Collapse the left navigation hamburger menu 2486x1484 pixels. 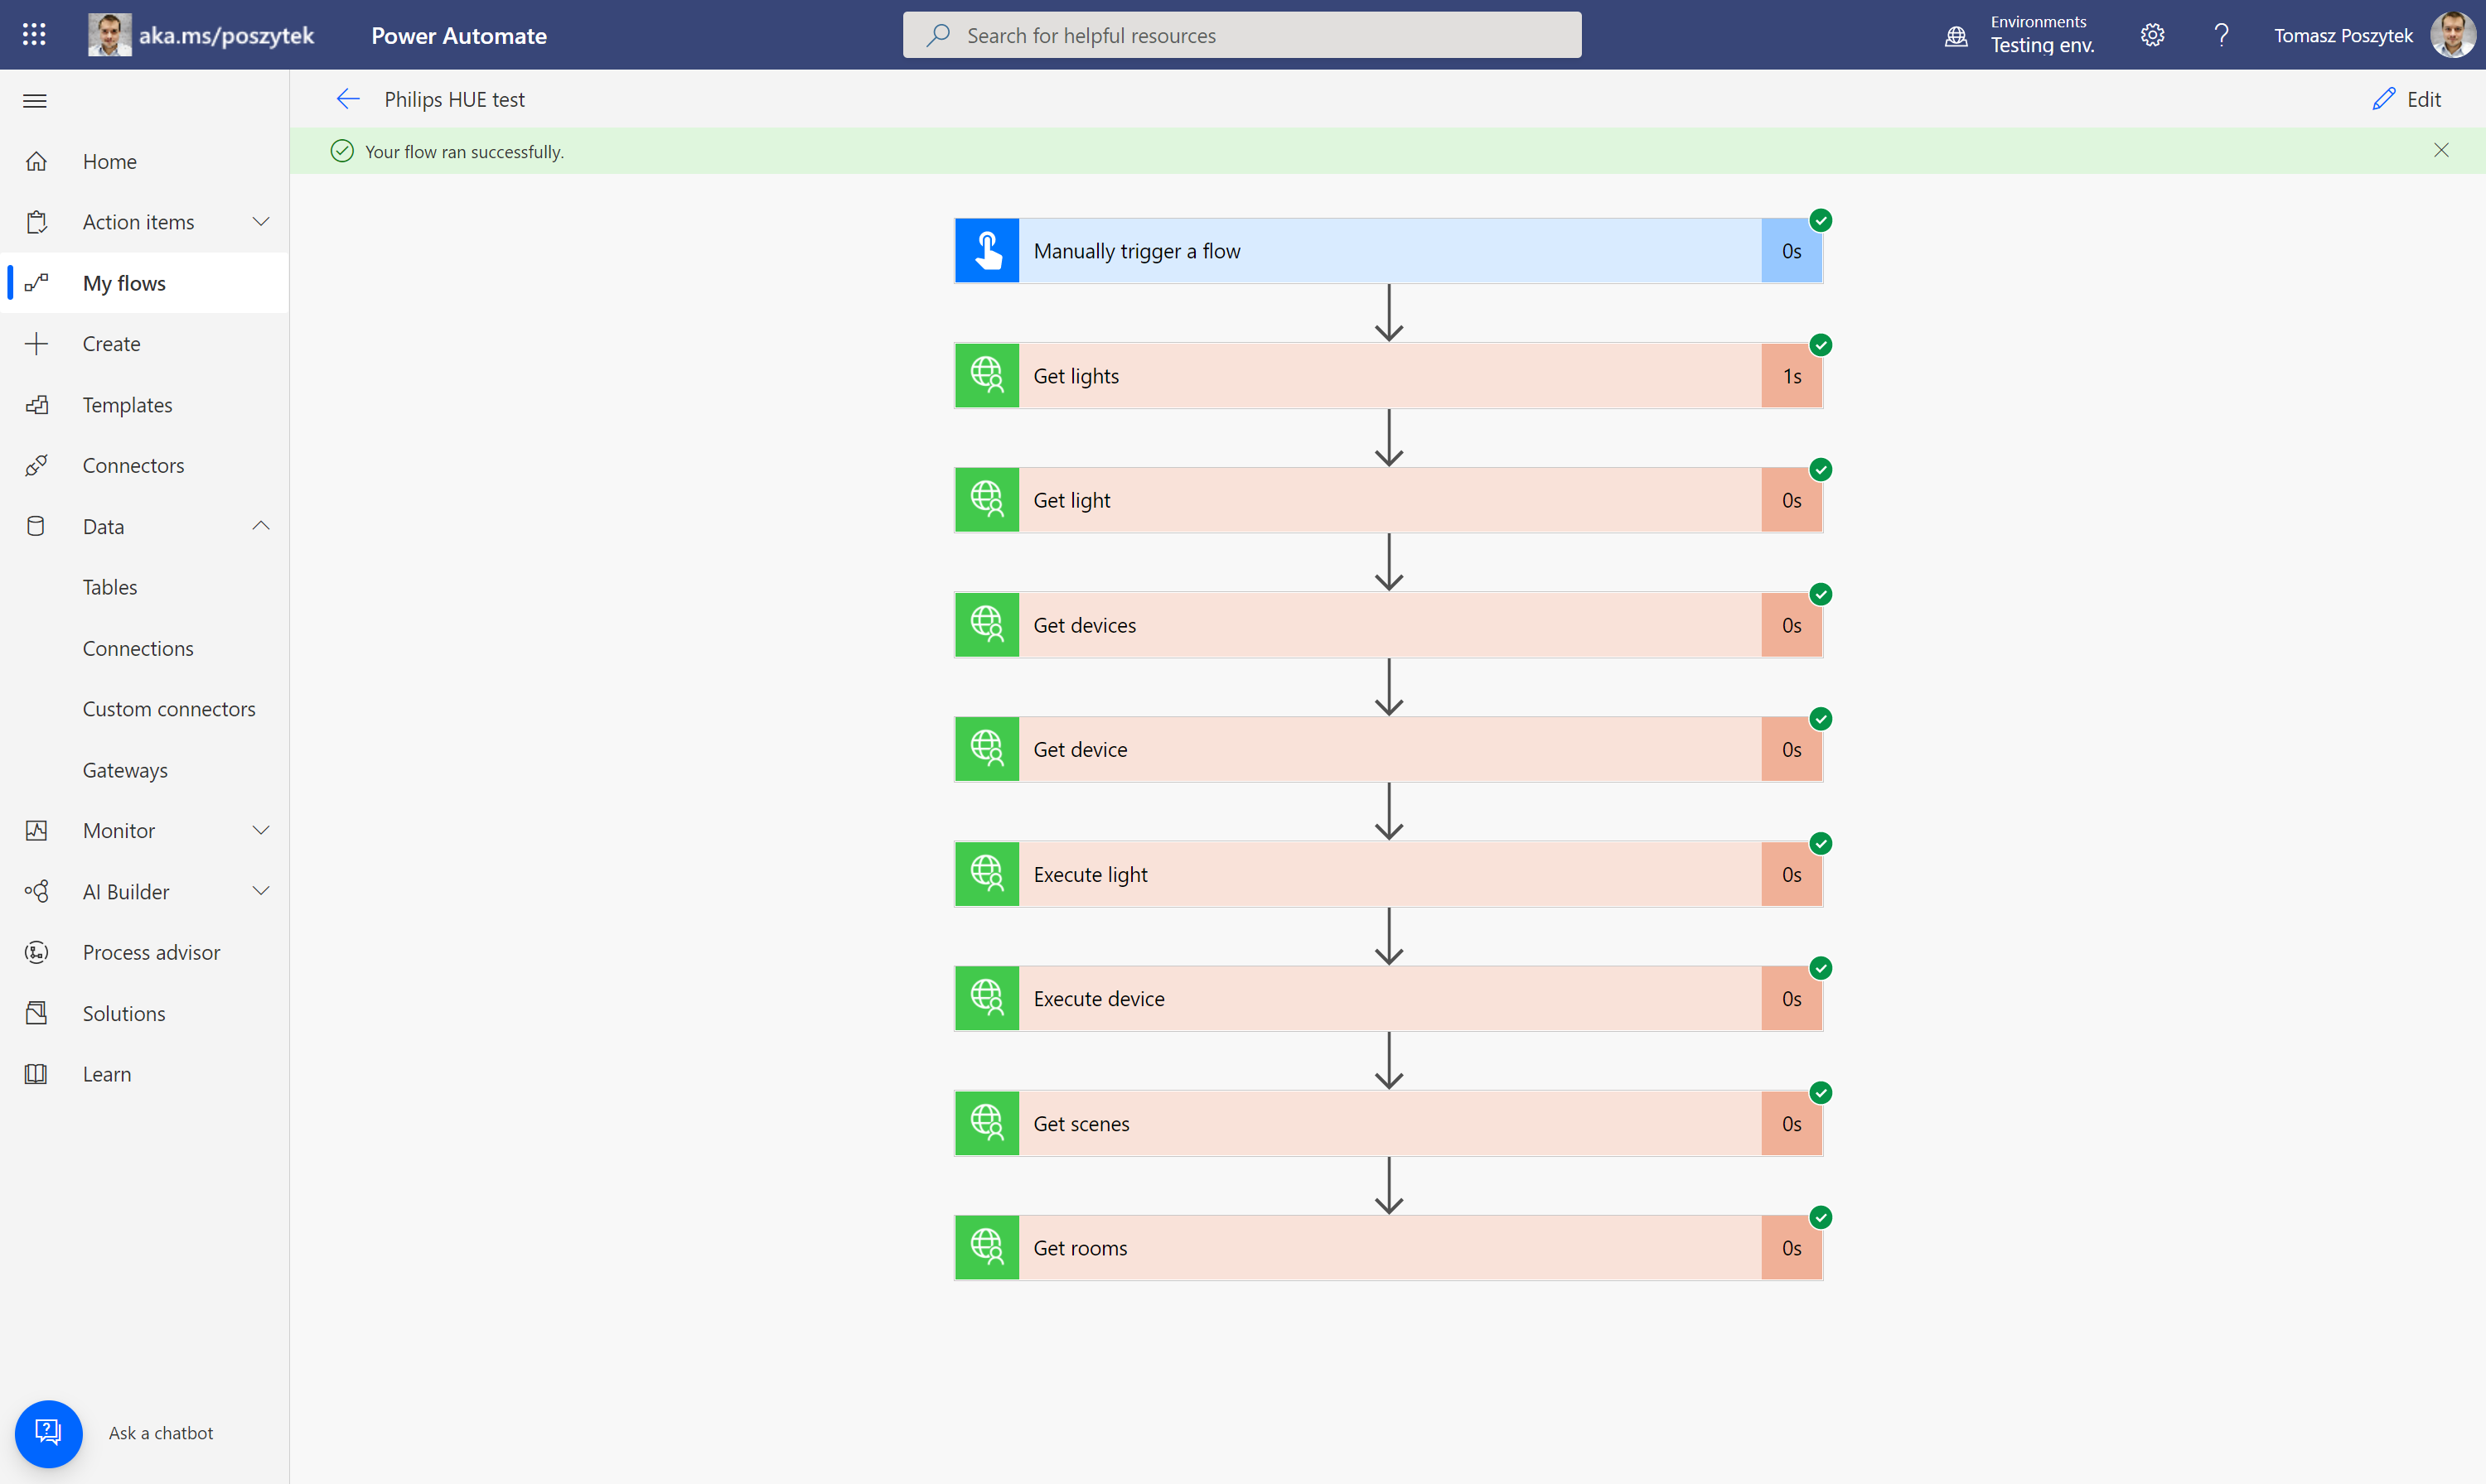click(35, 100)
